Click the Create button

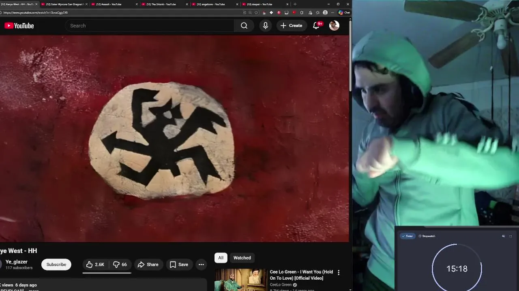[x=291, y=25]
